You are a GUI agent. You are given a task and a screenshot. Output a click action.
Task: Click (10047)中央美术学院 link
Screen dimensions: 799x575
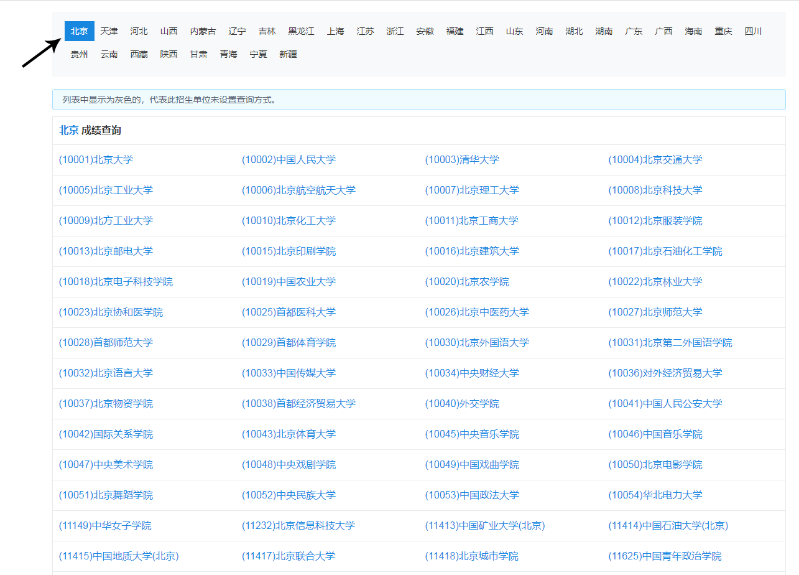tap(106, 465)
